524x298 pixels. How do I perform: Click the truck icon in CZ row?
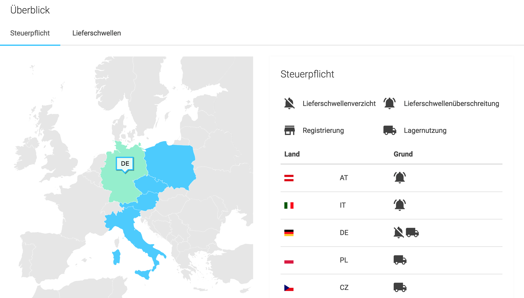pos(400,287)
